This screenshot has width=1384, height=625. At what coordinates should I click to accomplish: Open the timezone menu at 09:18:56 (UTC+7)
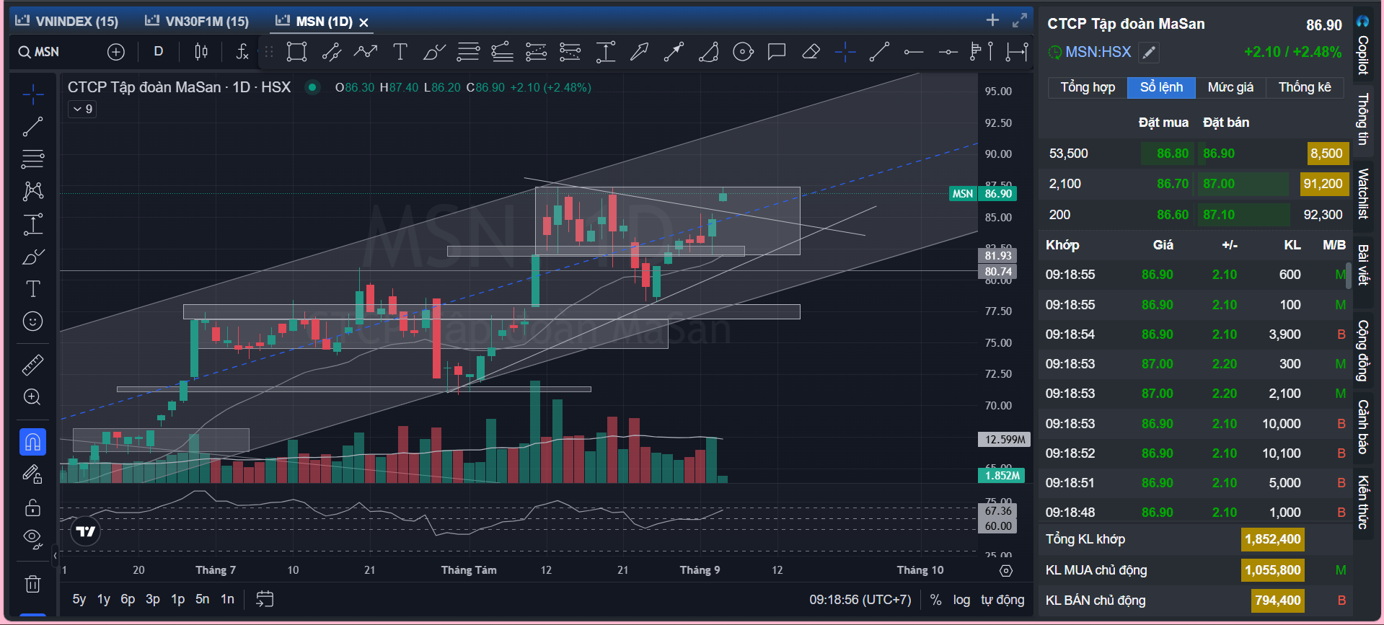click(x=860, y=600)
